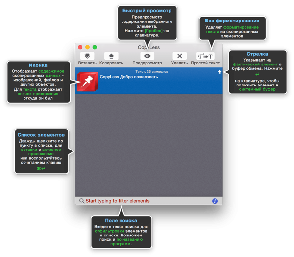
Task: Click the Вставить paste icon
Action: point(87,56)
